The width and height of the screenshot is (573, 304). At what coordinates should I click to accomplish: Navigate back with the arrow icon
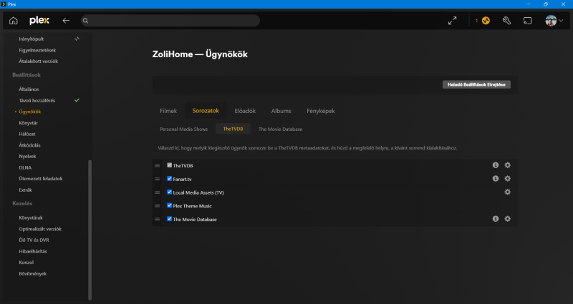coord(66,21)
